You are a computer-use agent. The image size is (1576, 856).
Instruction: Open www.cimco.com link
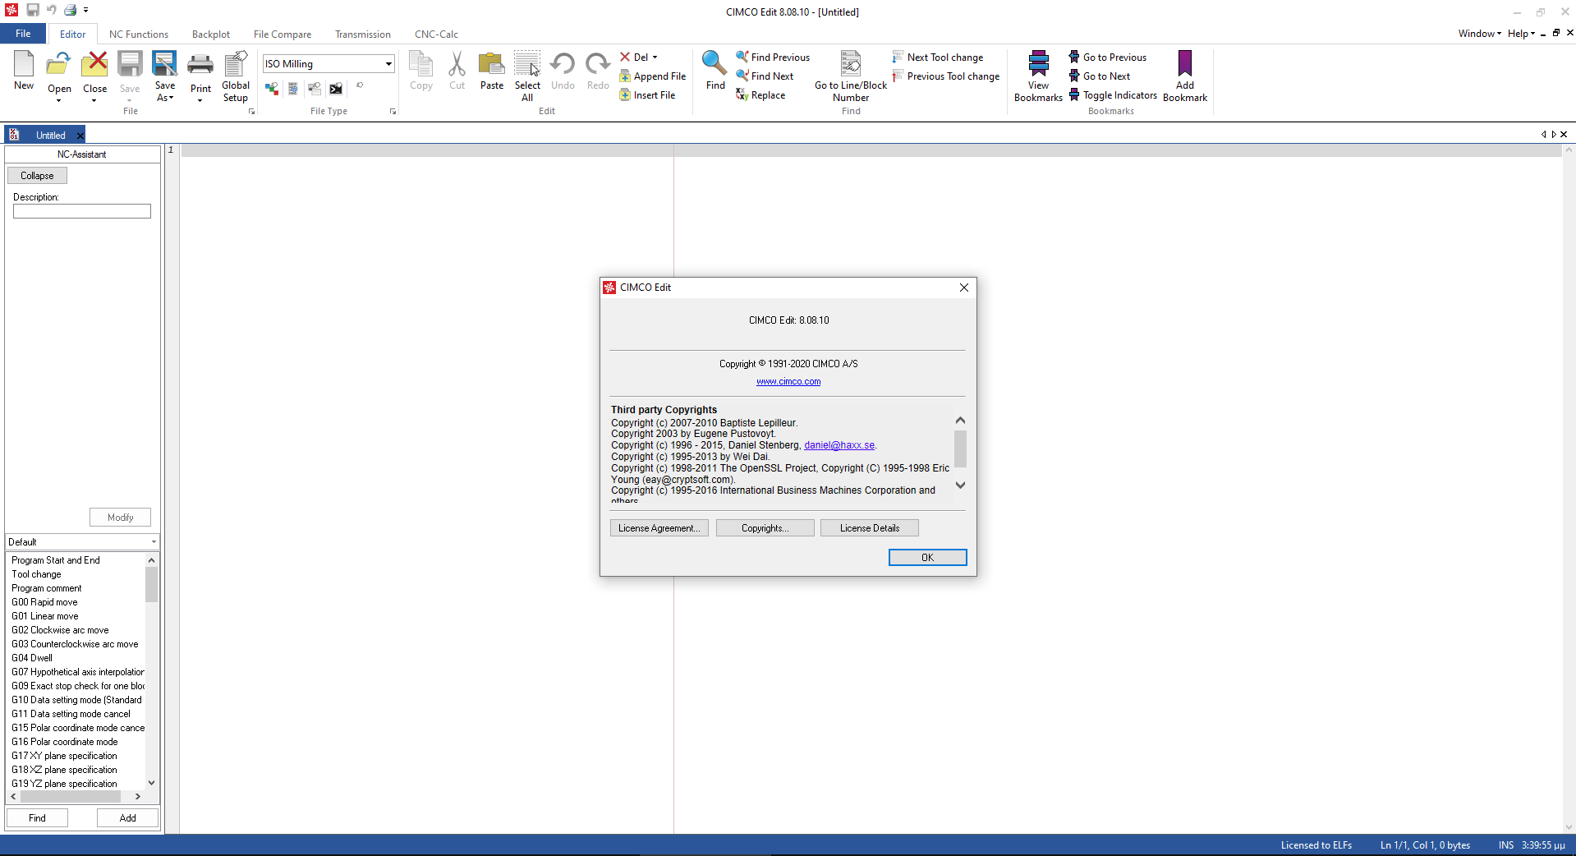coord(788,381)
